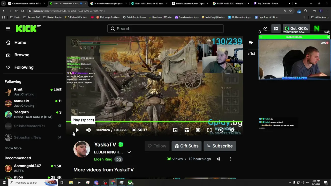Open the Kick hamburger menu
The height and width of the screenshot is (186, 331).
[x=8, y=29]
